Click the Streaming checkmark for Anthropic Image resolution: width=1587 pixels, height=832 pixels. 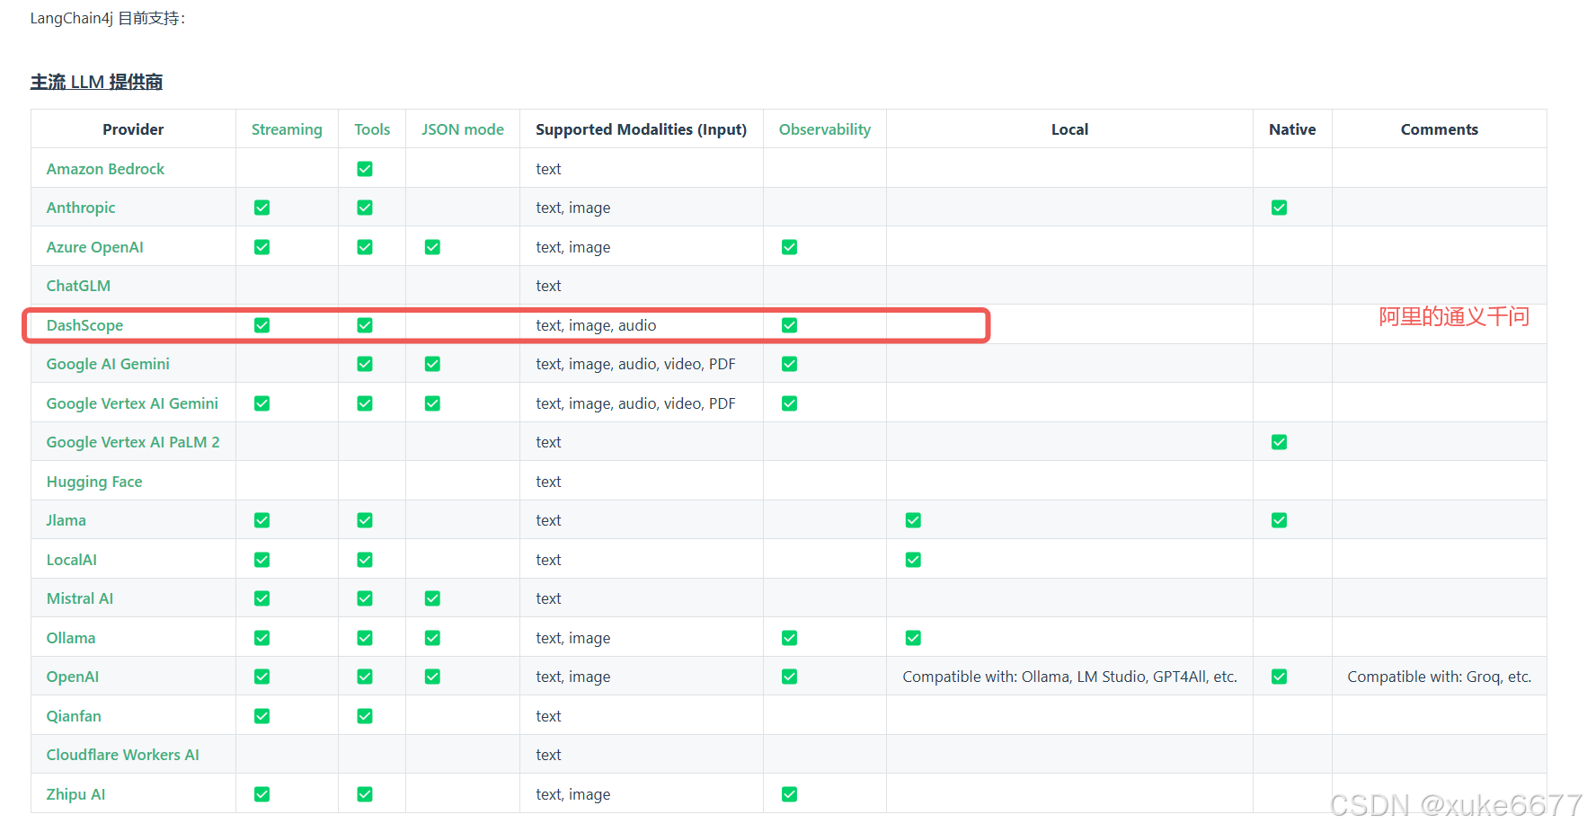[262, 208]
